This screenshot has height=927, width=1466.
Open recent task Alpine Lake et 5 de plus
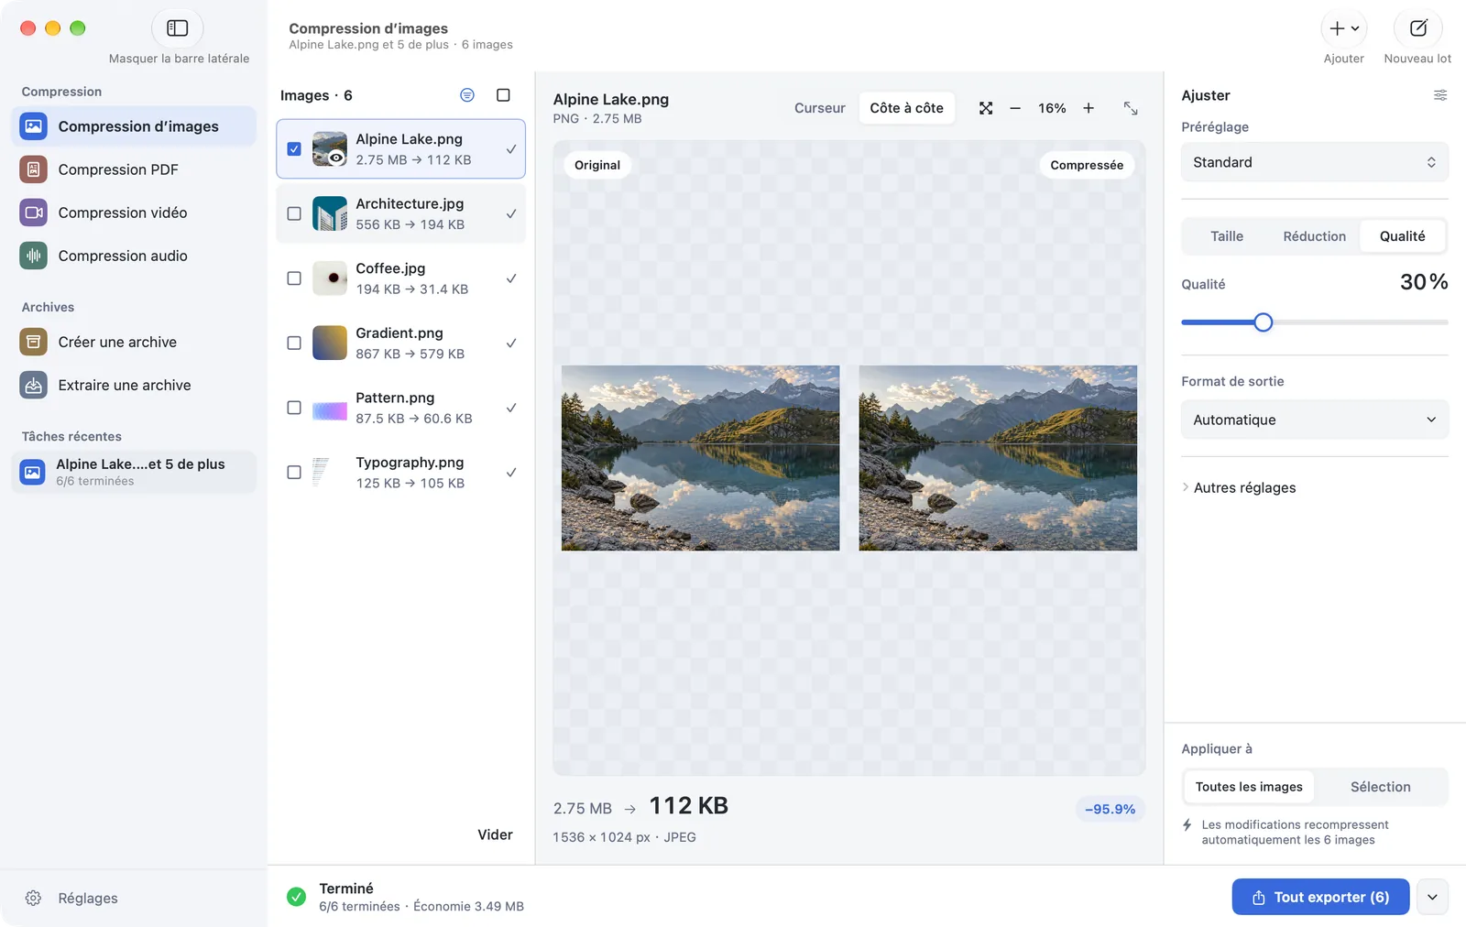134,472
